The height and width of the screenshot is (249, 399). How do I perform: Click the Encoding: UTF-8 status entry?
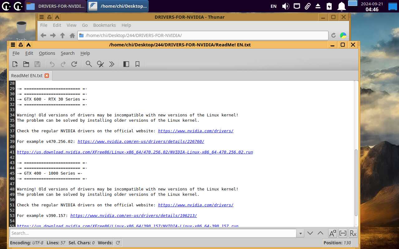pos(27,243)
